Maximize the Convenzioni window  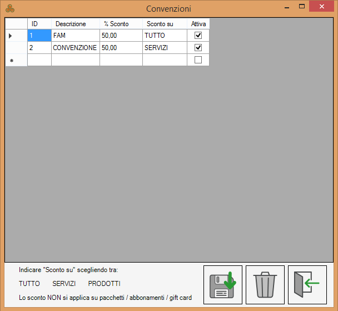[x=302, y=6]
